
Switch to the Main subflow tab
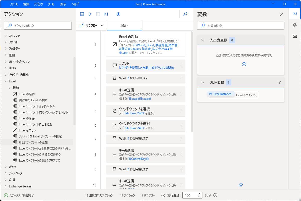(125, 26)
